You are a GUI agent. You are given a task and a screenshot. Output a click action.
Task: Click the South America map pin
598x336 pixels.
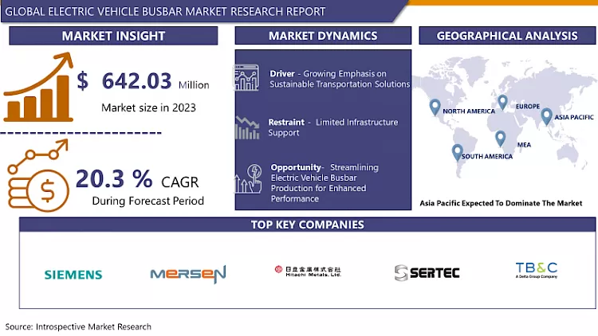pyautogui.click(x=458, y=153)
